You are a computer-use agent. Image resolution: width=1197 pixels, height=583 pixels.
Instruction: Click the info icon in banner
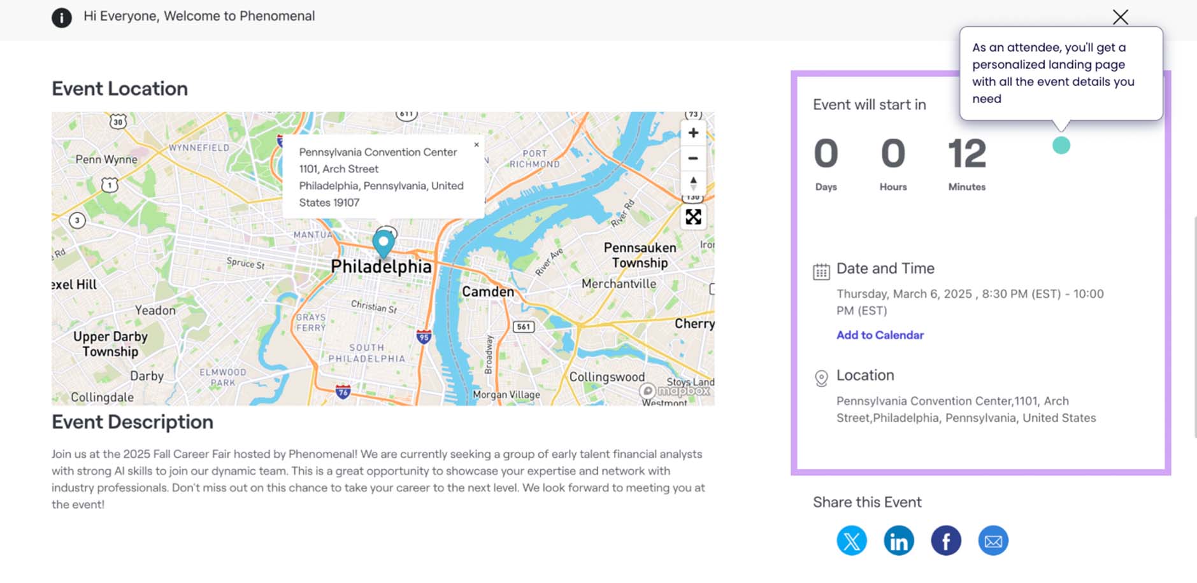(x=62, y=18)
